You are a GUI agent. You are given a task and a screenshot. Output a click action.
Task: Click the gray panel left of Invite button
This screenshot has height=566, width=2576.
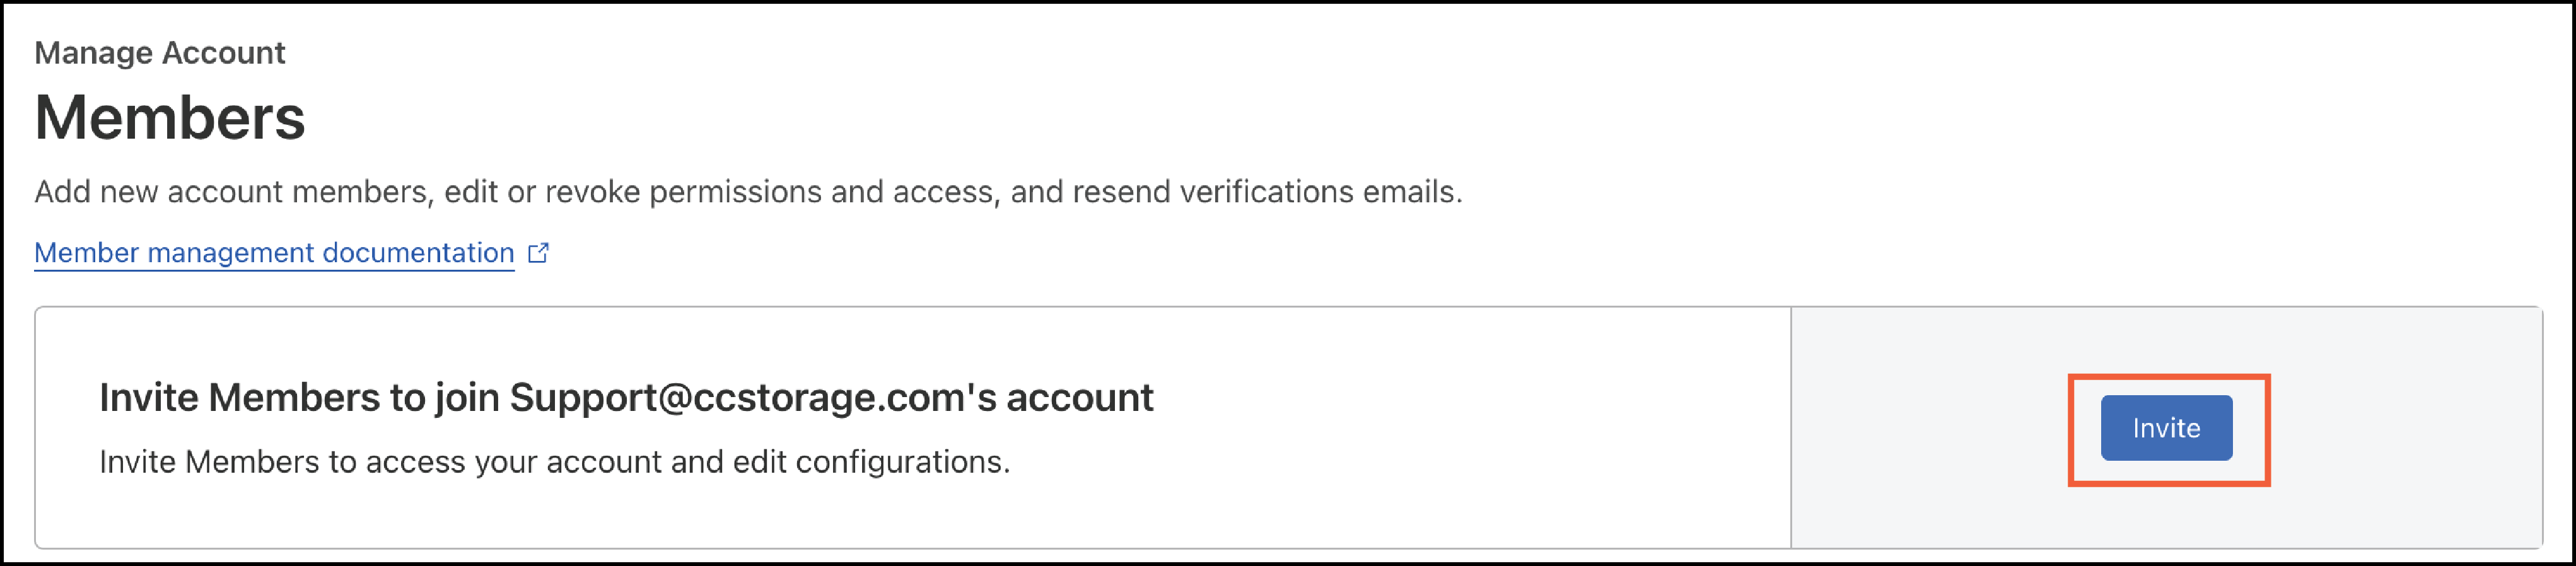[x=1930, y=428]
